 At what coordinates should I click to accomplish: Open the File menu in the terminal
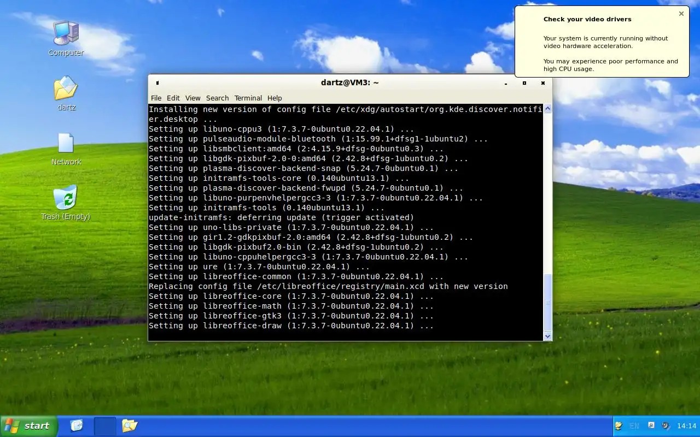pos(156,98)
